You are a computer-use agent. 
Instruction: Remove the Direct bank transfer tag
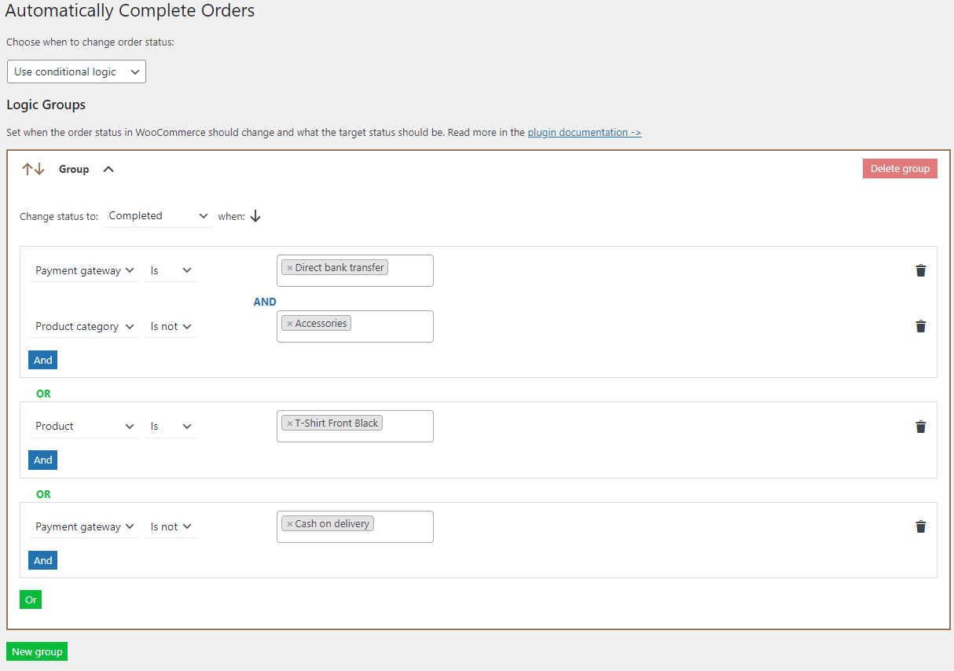point(289,266)
